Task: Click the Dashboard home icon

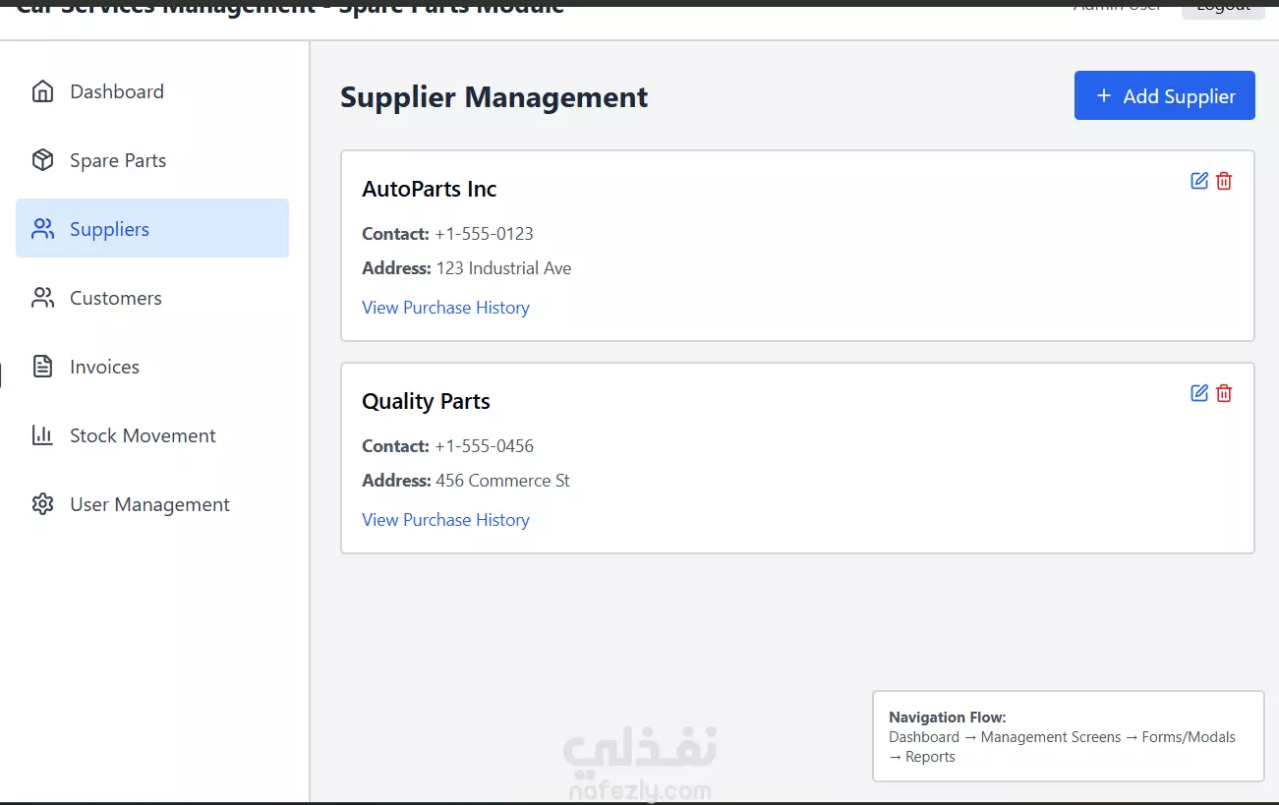Action: click(42, 91)
